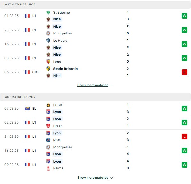Open the red L badge for Stade Briochin match

184,72
